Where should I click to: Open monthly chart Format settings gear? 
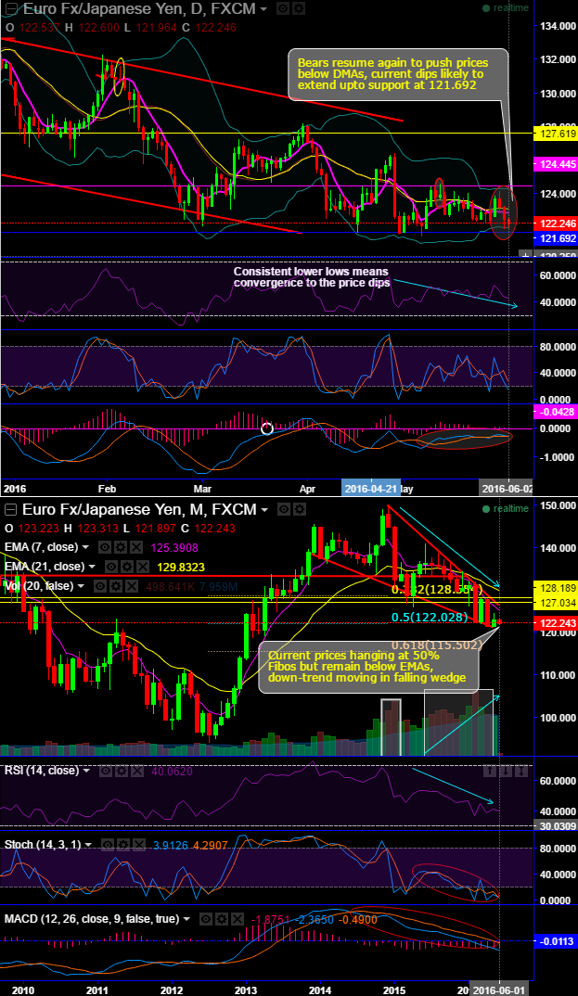(300, 509)
